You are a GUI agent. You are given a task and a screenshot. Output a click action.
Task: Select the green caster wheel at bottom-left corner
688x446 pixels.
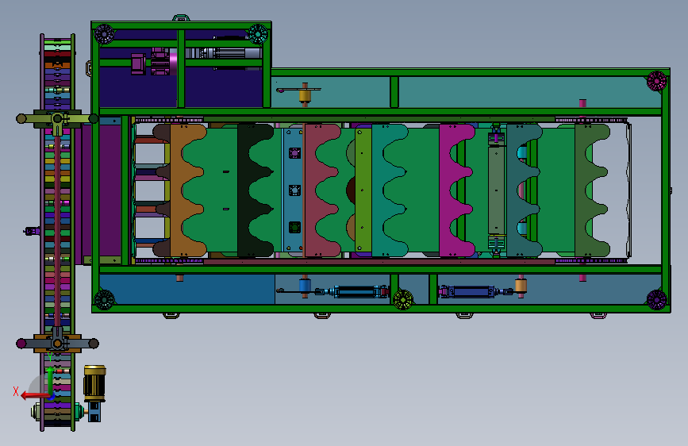point(105,300)
